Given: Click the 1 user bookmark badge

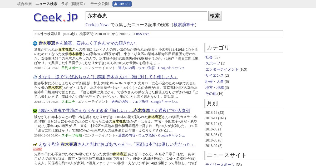Looking at the screenshot, I should click(37, 149).
